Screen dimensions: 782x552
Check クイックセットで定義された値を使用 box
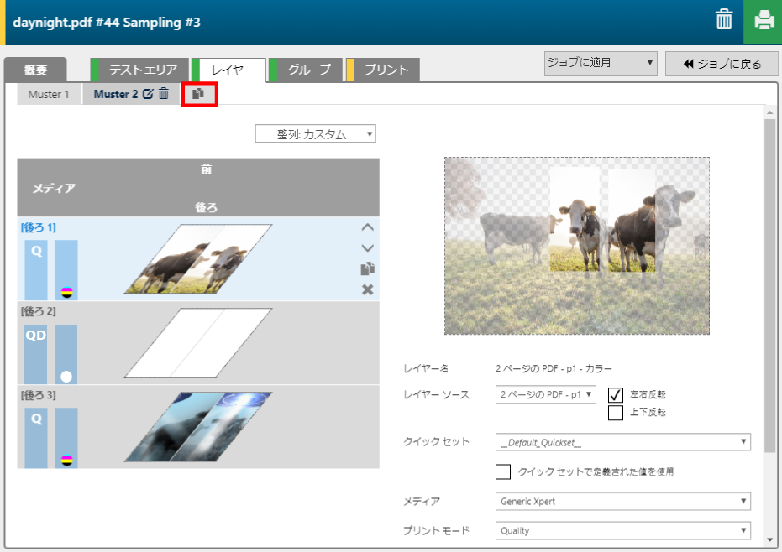point(503,471)
